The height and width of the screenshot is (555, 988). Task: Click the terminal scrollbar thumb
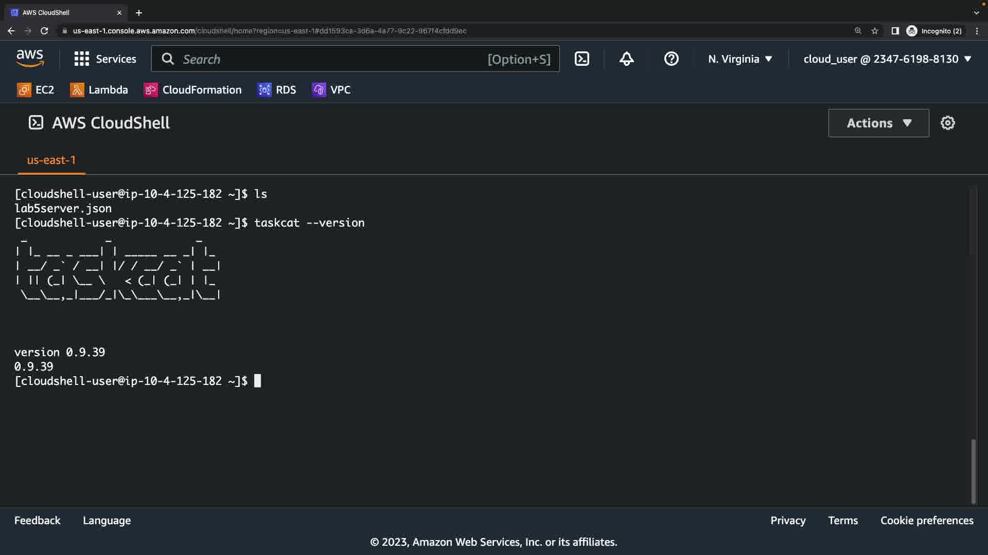point(973,470)
